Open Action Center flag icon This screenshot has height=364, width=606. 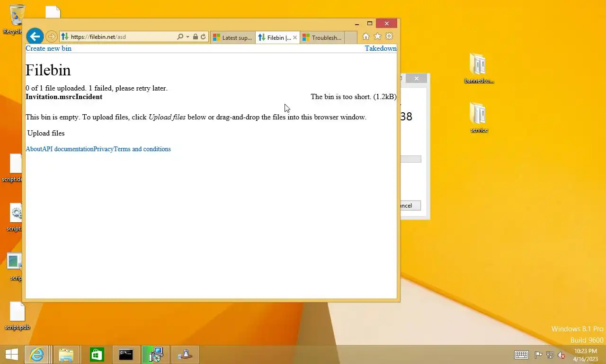(x=539, y=355)
